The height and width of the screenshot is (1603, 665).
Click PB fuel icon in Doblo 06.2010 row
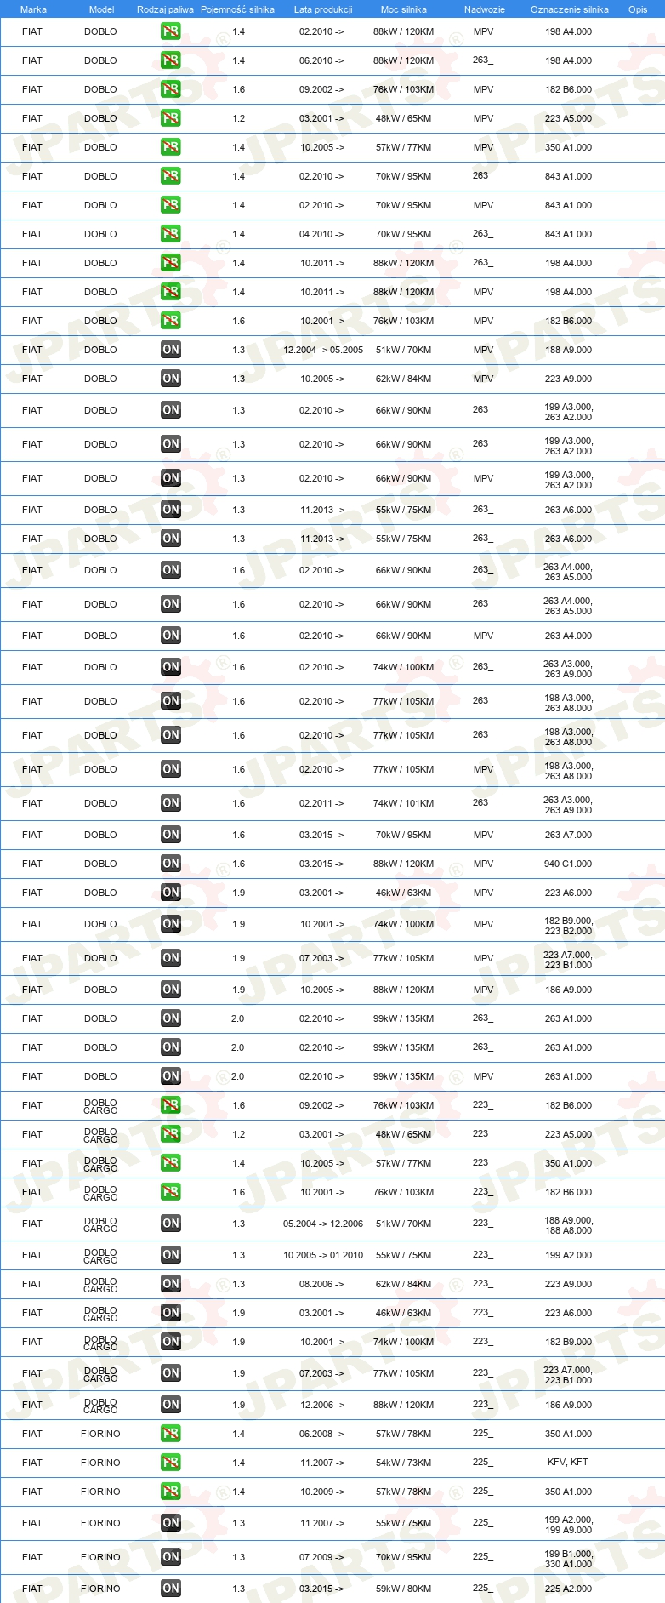pyautogui.click(x=171, y=60)
